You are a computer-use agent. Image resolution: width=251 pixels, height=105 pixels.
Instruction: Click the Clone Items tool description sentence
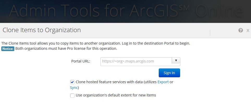coord(95,43)
